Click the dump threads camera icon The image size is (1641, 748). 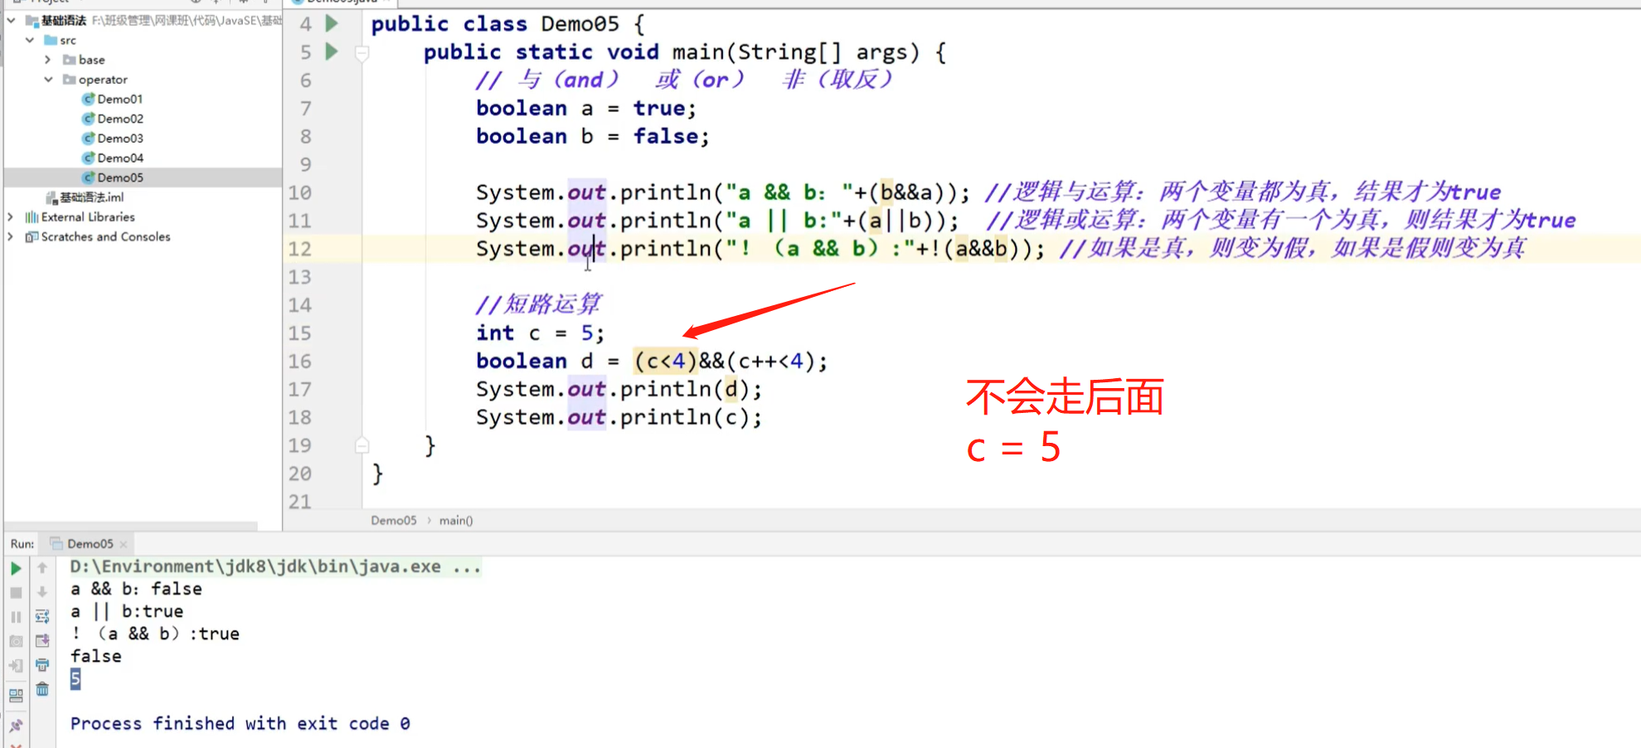tap(16, 641)
